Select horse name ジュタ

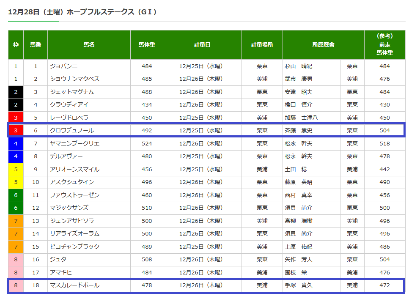coord(58,260)
